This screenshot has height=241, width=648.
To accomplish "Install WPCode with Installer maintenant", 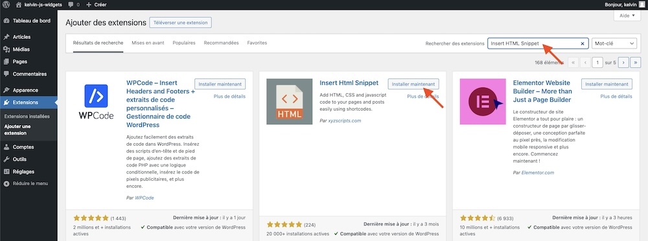I will point(220,84).
